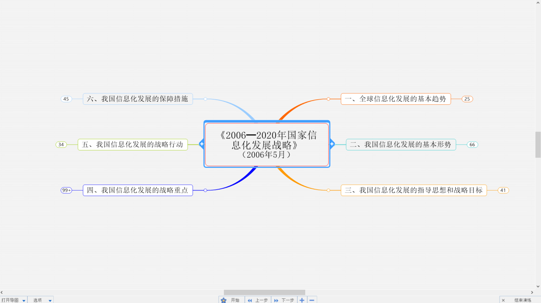Zoom out with the minus icon
541x303 pixels.
[312, 300]
